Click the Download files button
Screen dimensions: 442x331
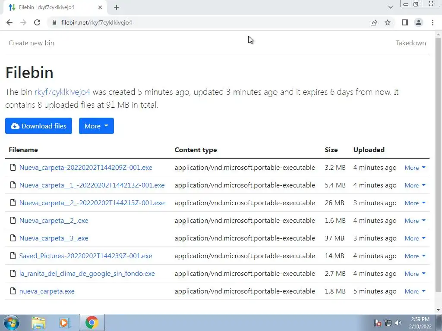[x=38, y=126]
